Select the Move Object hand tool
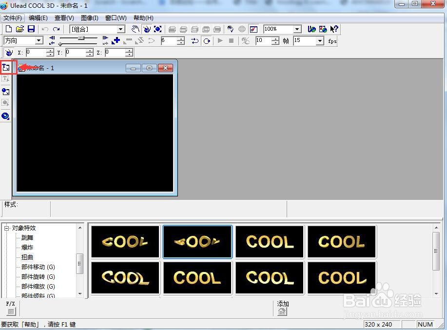The image size is (447, 330). point(135,29)
